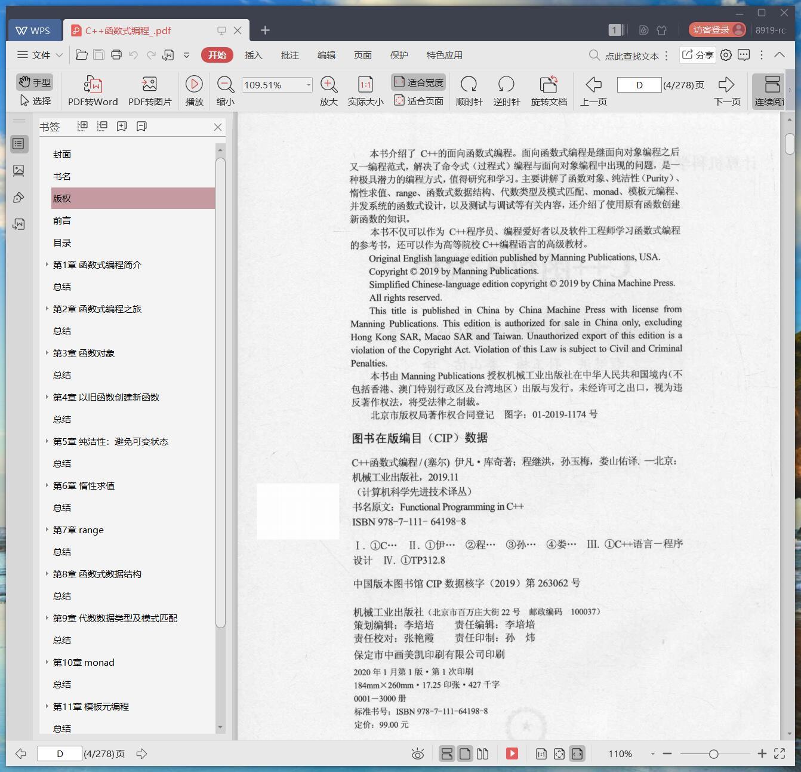Rotate page clockwise with 顺时针
Screen dimensions: 801x772
469,91
